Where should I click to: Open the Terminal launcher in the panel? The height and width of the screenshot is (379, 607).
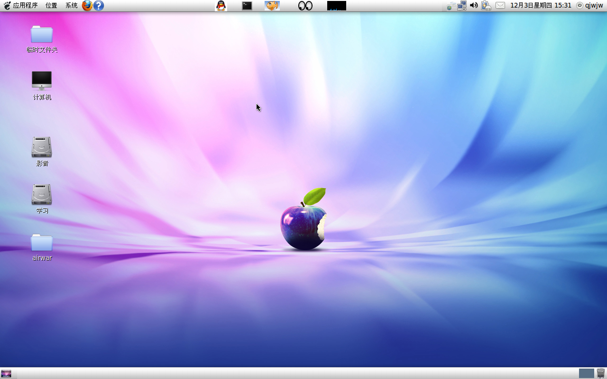point(247,6)
